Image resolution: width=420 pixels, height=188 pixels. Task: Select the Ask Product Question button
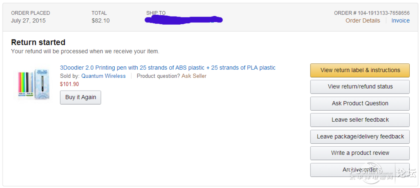pyautogui.click(x=360, y=103)
